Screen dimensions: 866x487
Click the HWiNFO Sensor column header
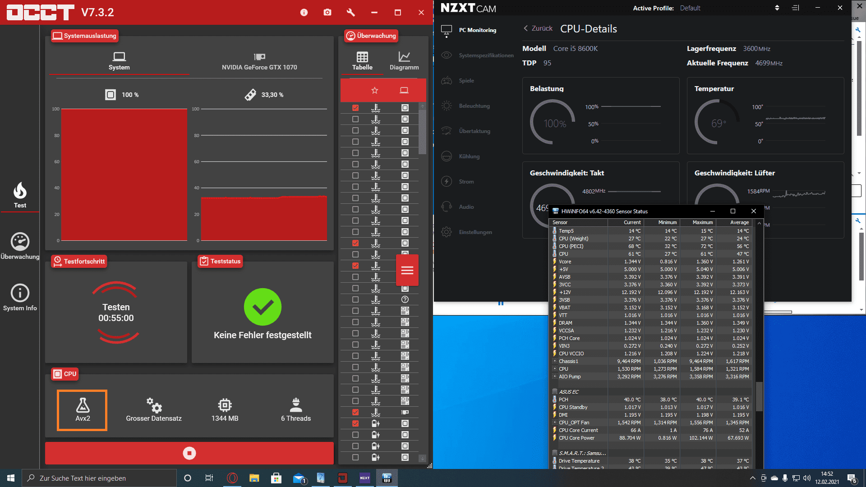coord(579,222)
